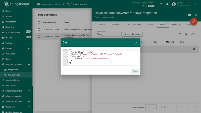Select Data converters in sidebar
Viewport: 201px width, 113px height.
[16, 75]
